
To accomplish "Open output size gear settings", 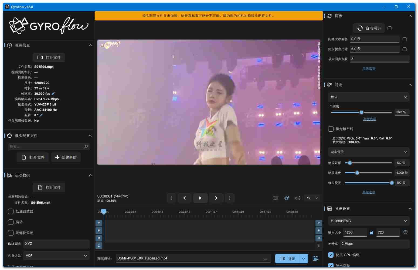I will point(405,232).
